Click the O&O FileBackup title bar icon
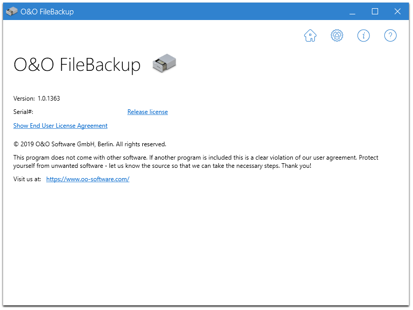 pyautogui.click(x=12, y=11)
